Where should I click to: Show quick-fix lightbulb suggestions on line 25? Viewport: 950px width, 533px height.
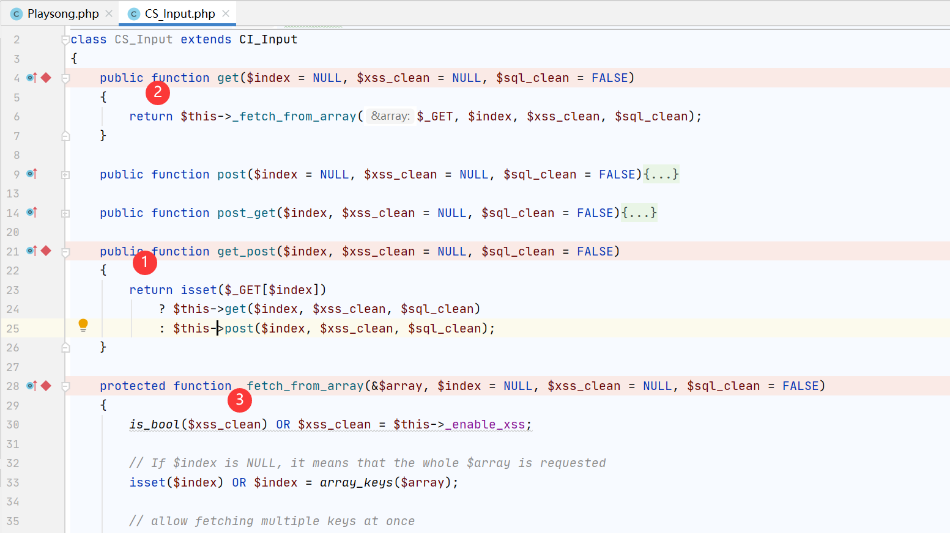[83, 326]
